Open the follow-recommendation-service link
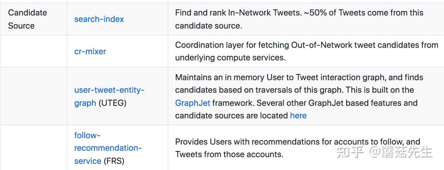Viewport: 444px width, 170px height. (x=108, y=148)
